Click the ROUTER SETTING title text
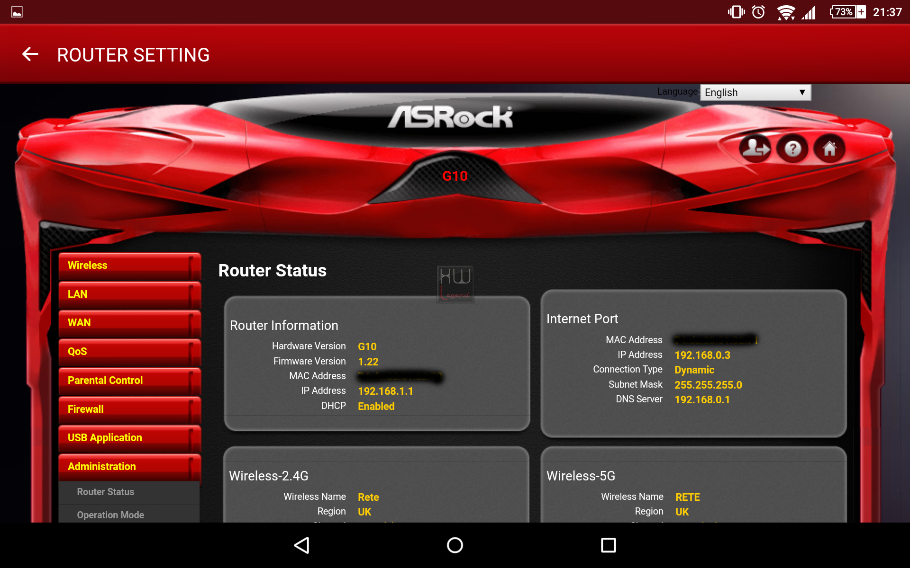Image resolution: width=910 pixels, height=568 pixels. point(133,55)
